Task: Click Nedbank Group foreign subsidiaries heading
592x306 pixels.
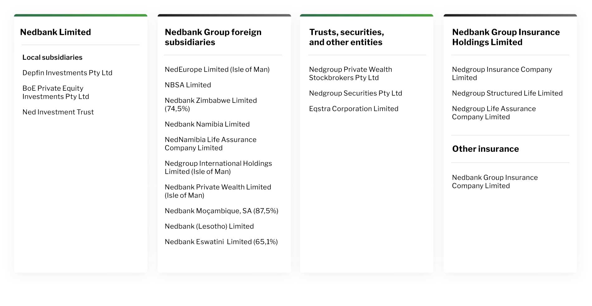Action: coord(213,37)
